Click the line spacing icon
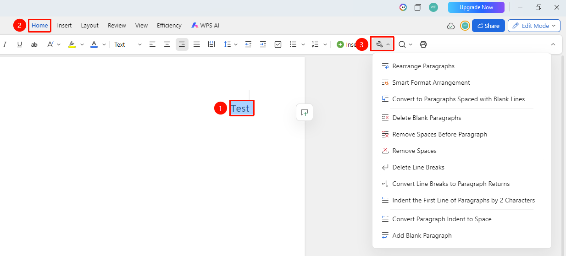 (x=227, y=44)
